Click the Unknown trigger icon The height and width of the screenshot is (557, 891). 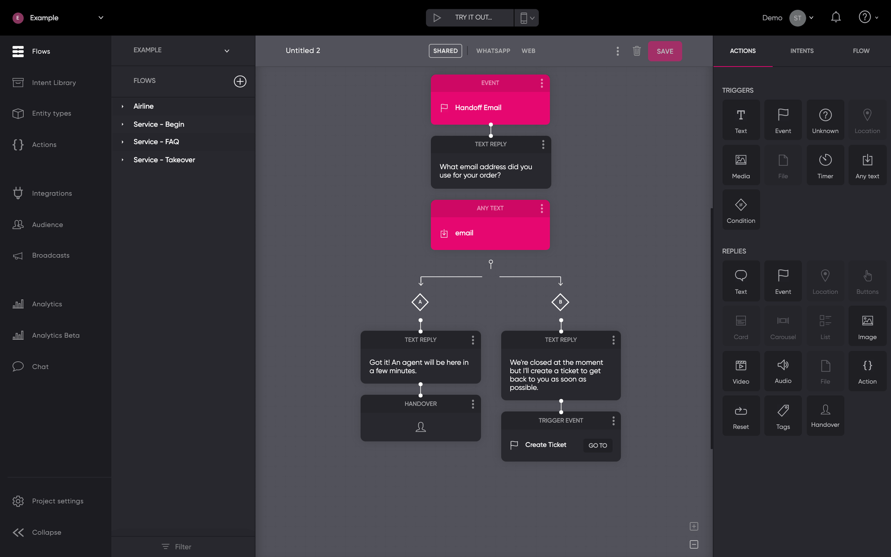click(825, 120)
